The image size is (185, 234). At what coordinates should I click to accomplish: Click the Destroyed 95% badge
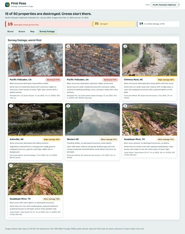[x=53, y=80]
